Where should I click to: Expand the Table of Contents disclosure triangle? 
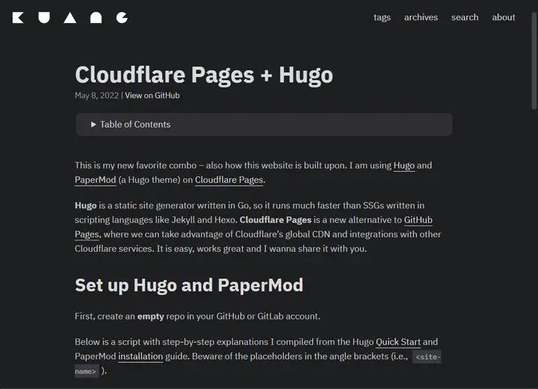pyautogui.click(x=93, y=125)
